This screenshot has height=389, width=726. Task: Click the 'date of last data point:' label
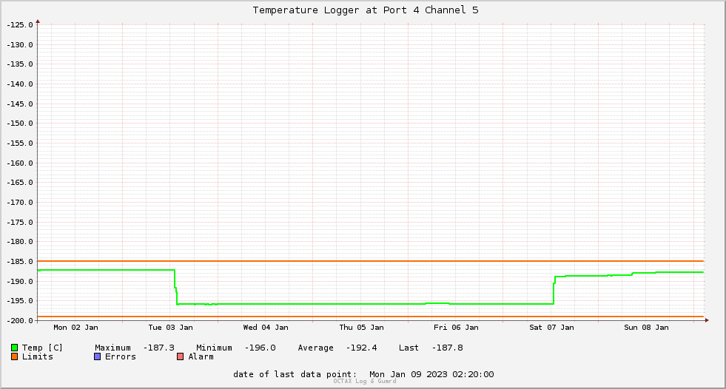[295, 374]
